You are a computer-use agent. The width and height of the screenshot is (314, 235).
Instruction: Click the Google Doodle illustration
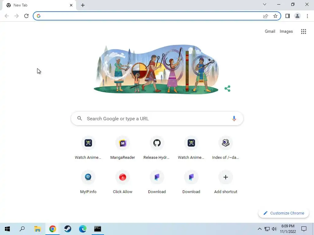(x=156, y=69)
